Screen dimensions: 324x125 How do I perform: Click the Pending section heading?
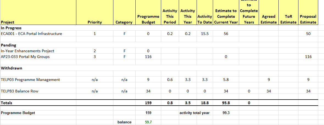[x=9, y=45]
